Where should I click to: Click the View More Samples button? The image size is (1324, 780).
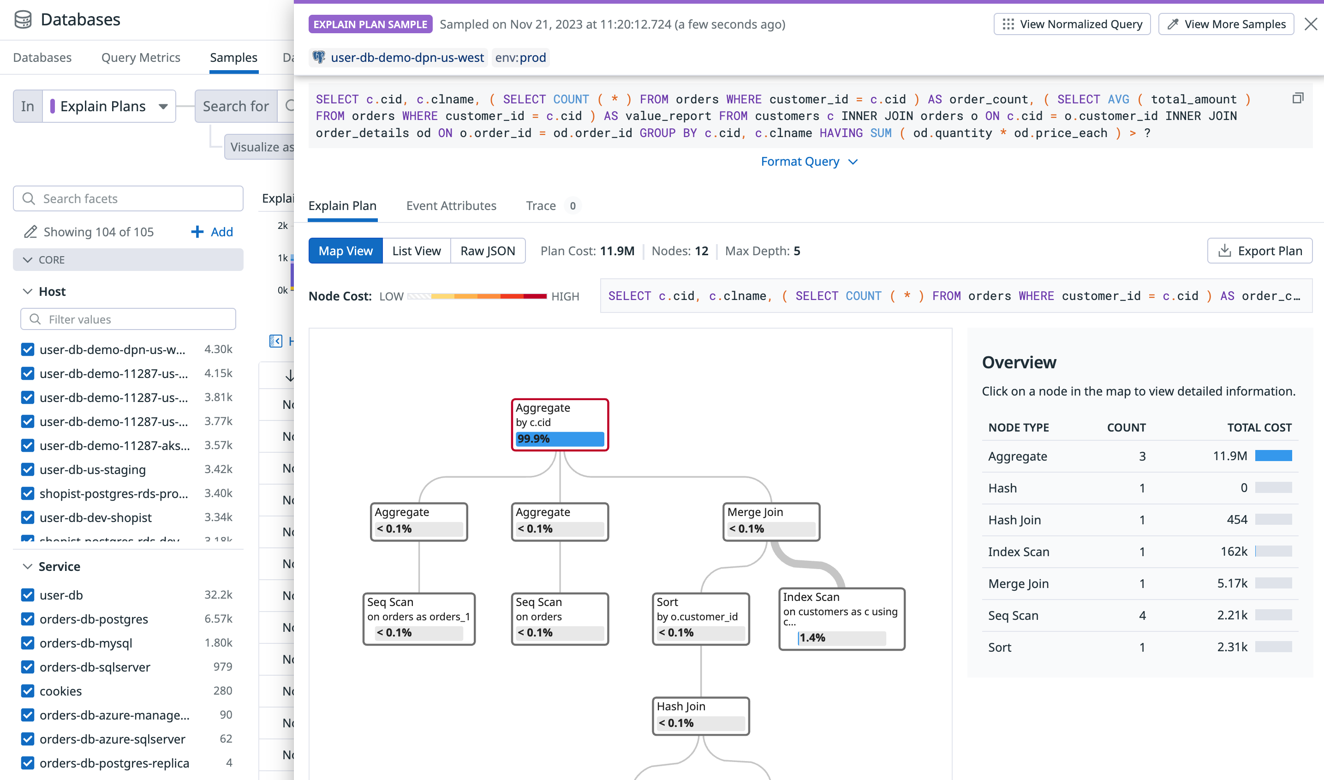coord(1226,24)
